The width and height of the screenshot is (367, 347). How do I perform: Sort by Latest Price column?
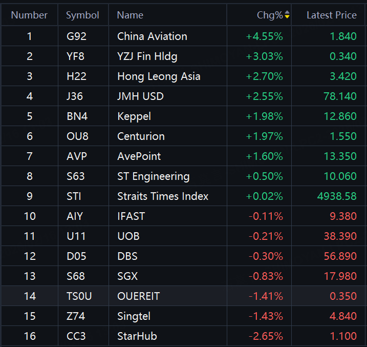[x=331, y=15]
